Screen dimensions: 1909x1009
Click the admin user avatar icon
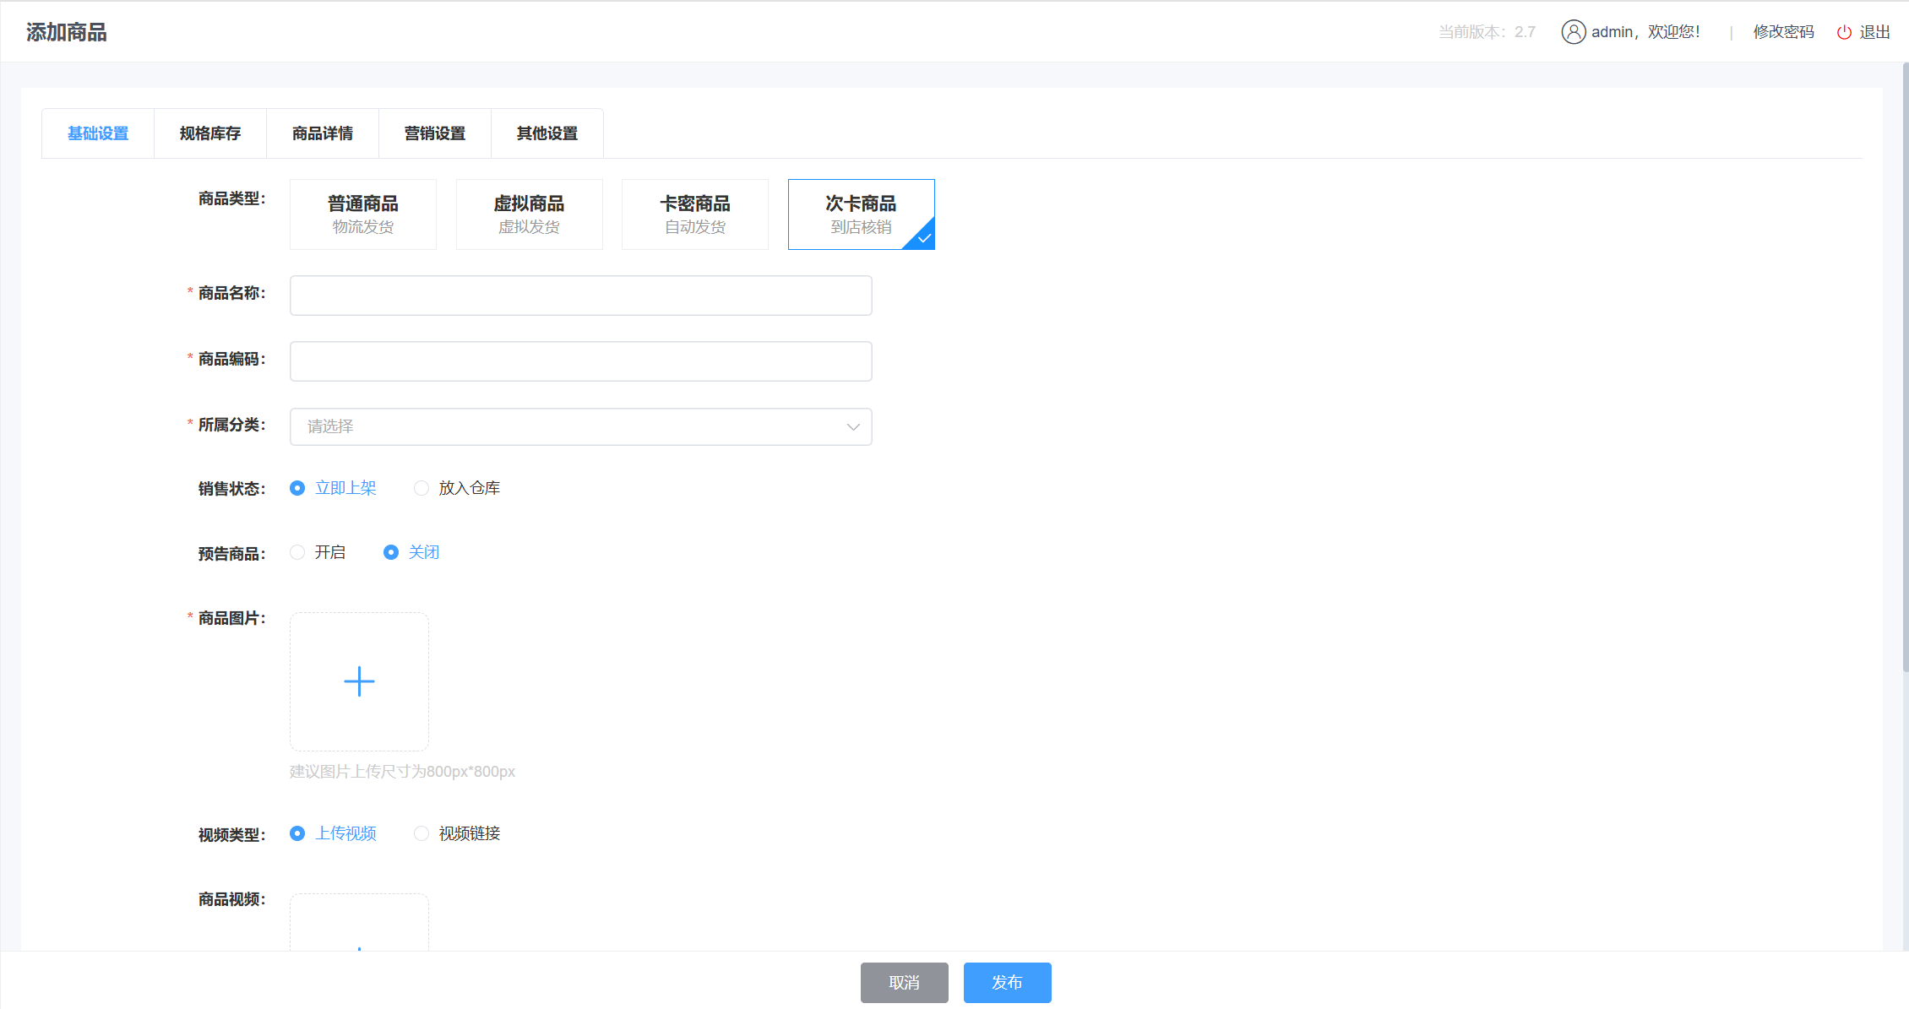click(x=1573, y=32)
